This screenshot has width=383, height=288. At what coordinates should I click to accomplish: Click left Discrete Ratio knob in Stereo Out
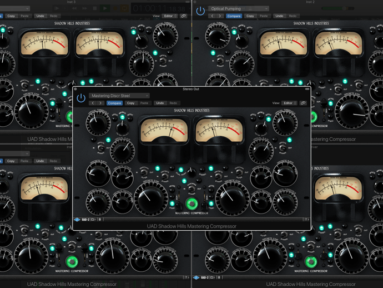(x=98, y=175)
